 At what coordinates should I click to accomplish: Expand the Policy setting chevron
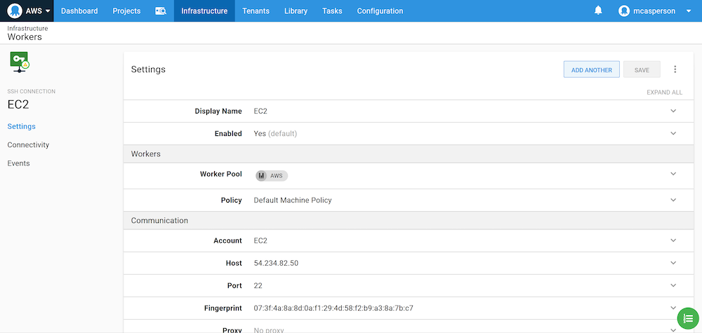673,200
